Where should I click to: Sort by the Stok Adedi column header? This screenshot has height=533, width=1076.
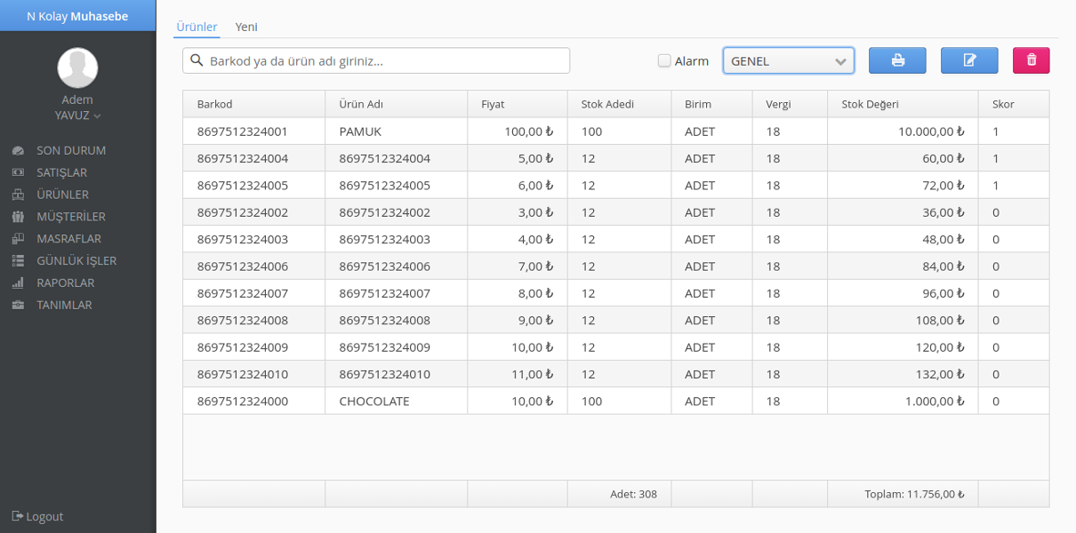point(607,104)
